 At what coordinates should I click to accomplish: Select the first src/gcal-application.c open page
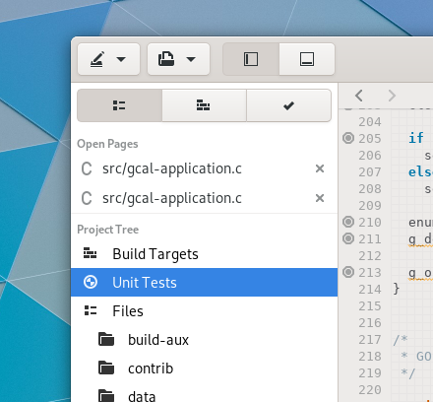[x=204, y=168]
